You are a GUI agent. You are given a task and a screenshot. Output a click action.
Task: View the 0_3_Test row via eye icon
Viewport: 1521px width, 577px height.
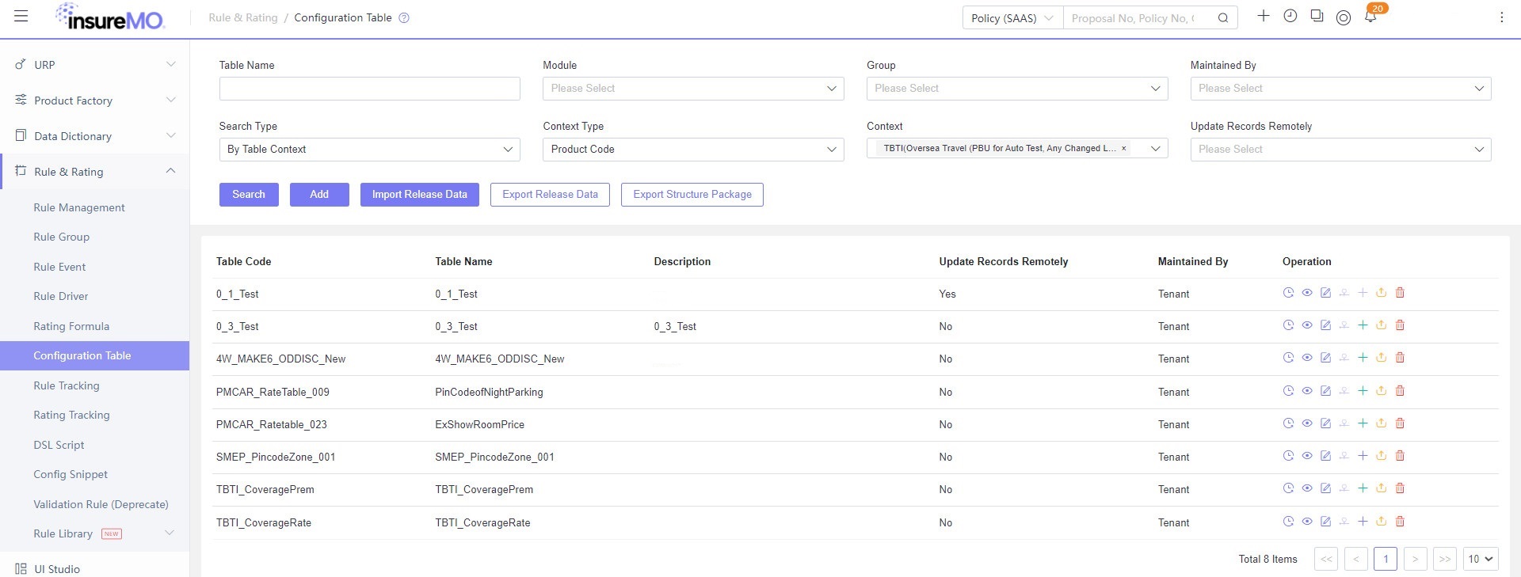(1307, 325)
